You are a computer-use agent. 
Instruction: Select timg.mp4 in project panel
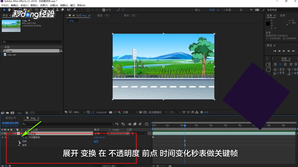coord(12,55)
